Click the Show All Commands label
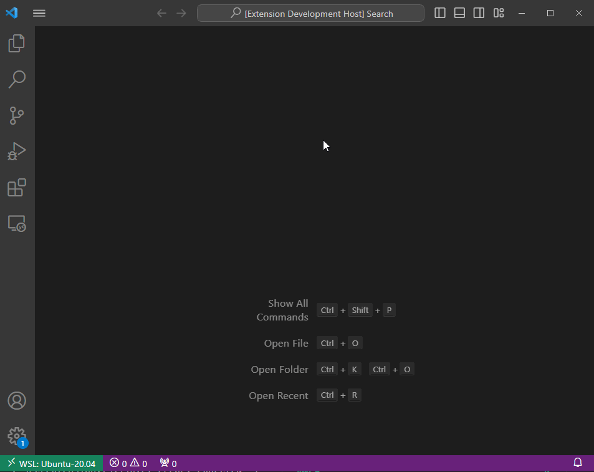The image size is (594, 472). tap(282, 311)
